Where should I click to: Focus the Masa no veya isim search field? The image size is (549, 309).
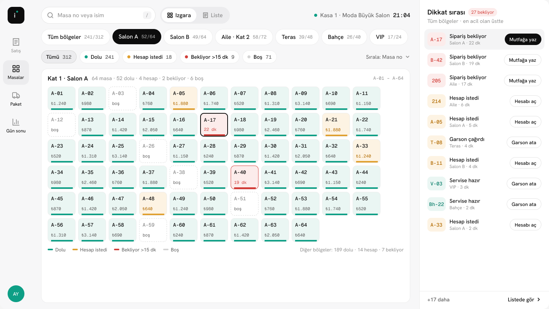click(98, 15)
